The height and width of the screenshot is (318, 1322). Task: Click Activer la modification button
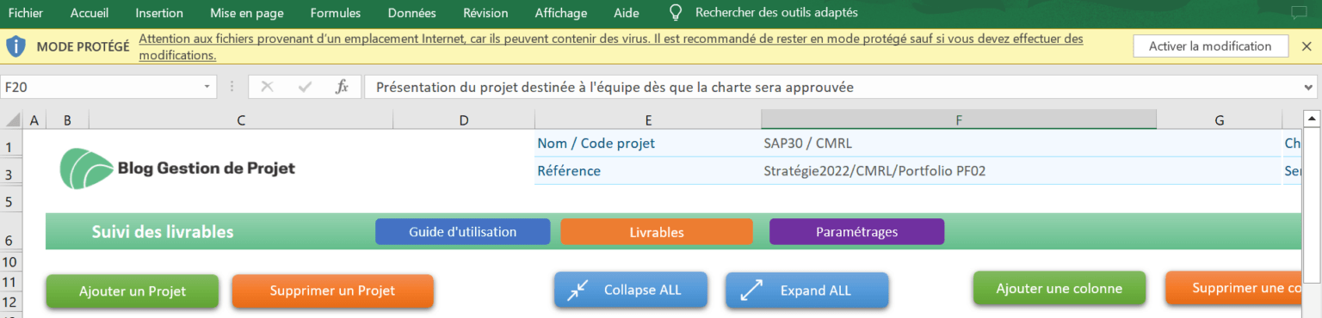click(1210, 46)
